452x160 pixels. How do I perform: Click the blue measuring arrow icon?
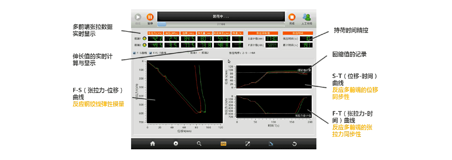pyautogui.click(x=271, y=144)
